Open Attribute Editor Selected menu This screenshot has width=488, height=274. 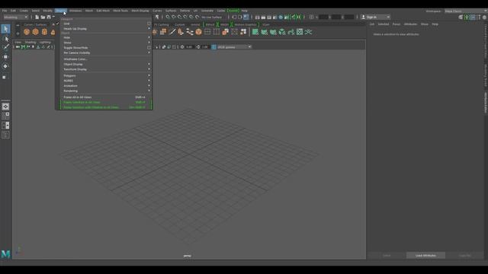tap(384, 24)
